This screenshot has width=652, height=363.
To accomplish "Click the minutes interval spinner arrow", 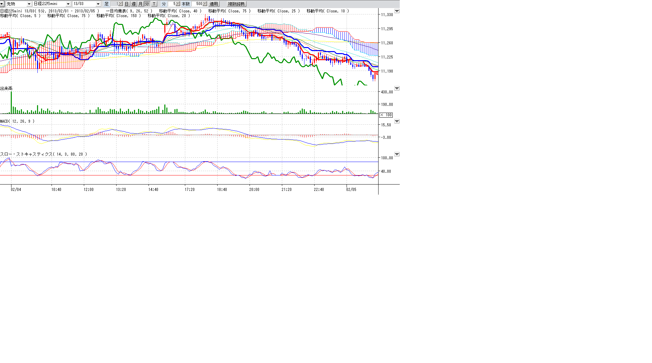I will coord(178,4).
